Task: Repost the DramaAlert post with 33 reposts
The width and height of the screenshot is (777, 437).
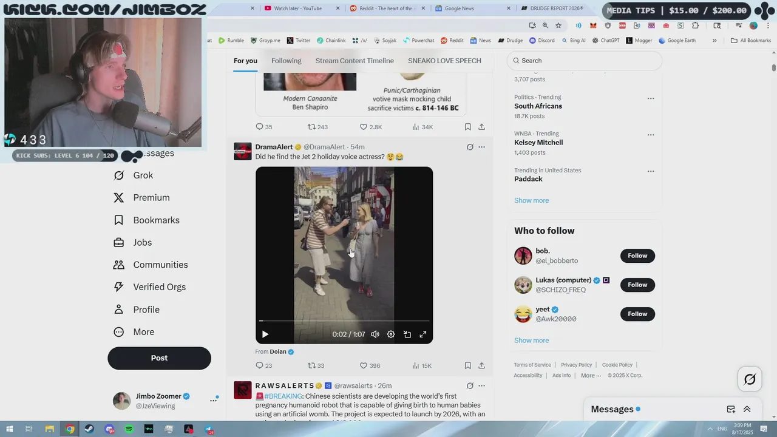Action: [x=316, y=365]
